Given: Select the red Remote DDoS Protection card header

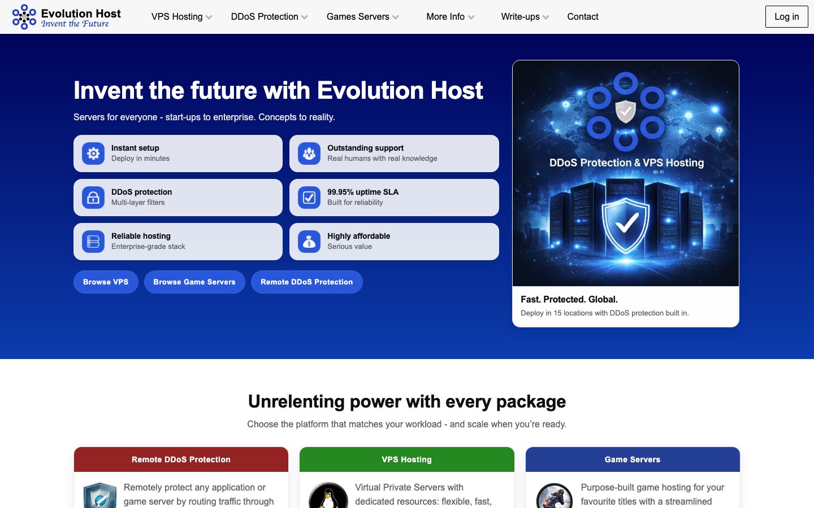Looking at the screenshot, I should point(181,459).
